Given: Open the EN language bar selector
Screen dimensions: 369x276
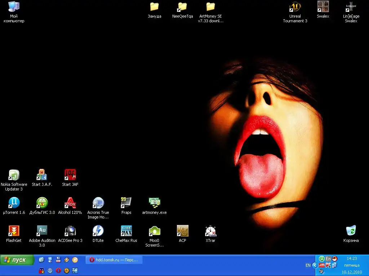Looking at the screenshot, I should [x=308, y=265].
